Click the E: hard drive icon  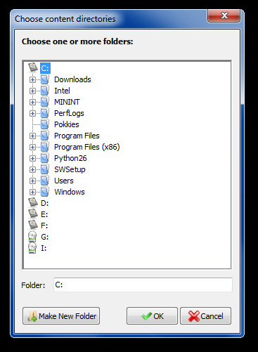pos(33,214)
